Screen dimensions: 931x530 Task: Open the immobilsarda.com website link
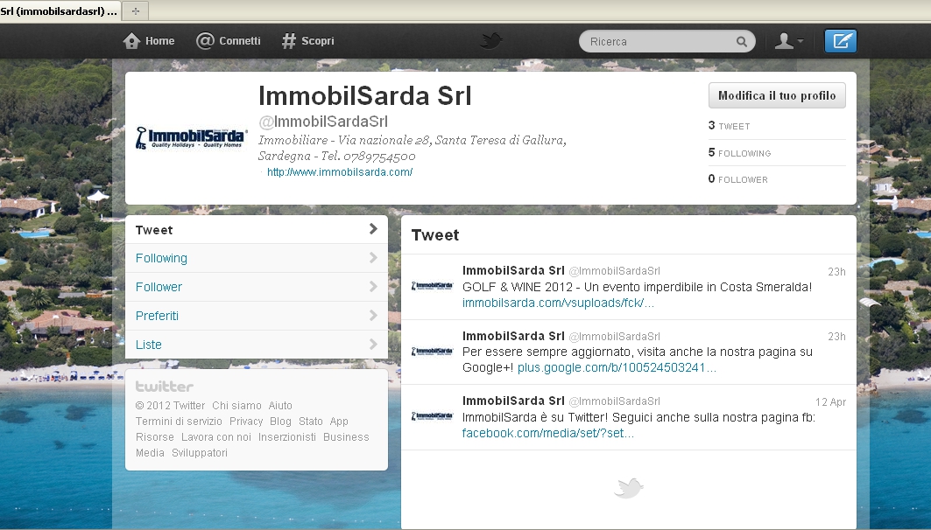340,172
